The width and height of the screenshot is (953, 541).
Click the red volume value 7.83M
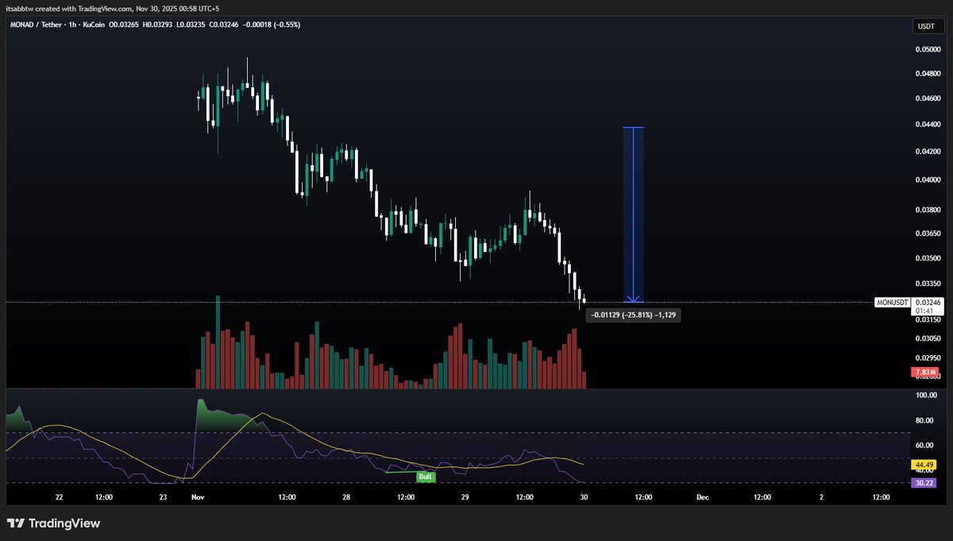(x=925, y=372)
